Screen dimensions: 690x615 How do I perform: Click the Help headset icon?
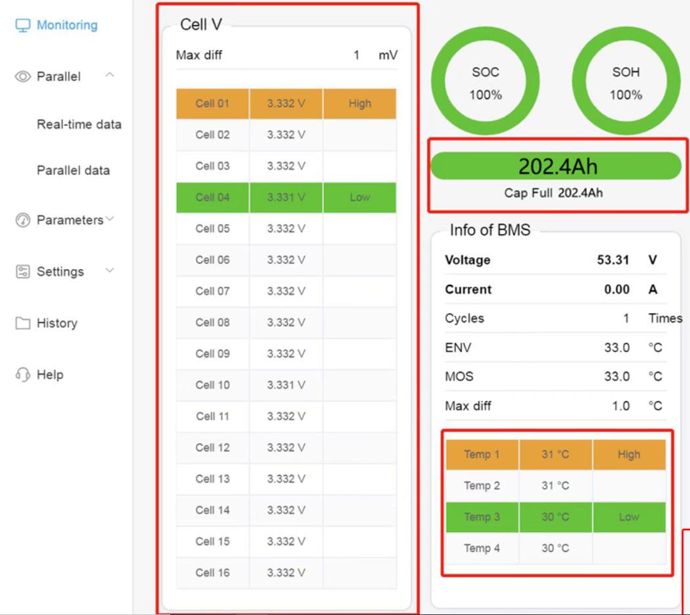tap(23, 375)
